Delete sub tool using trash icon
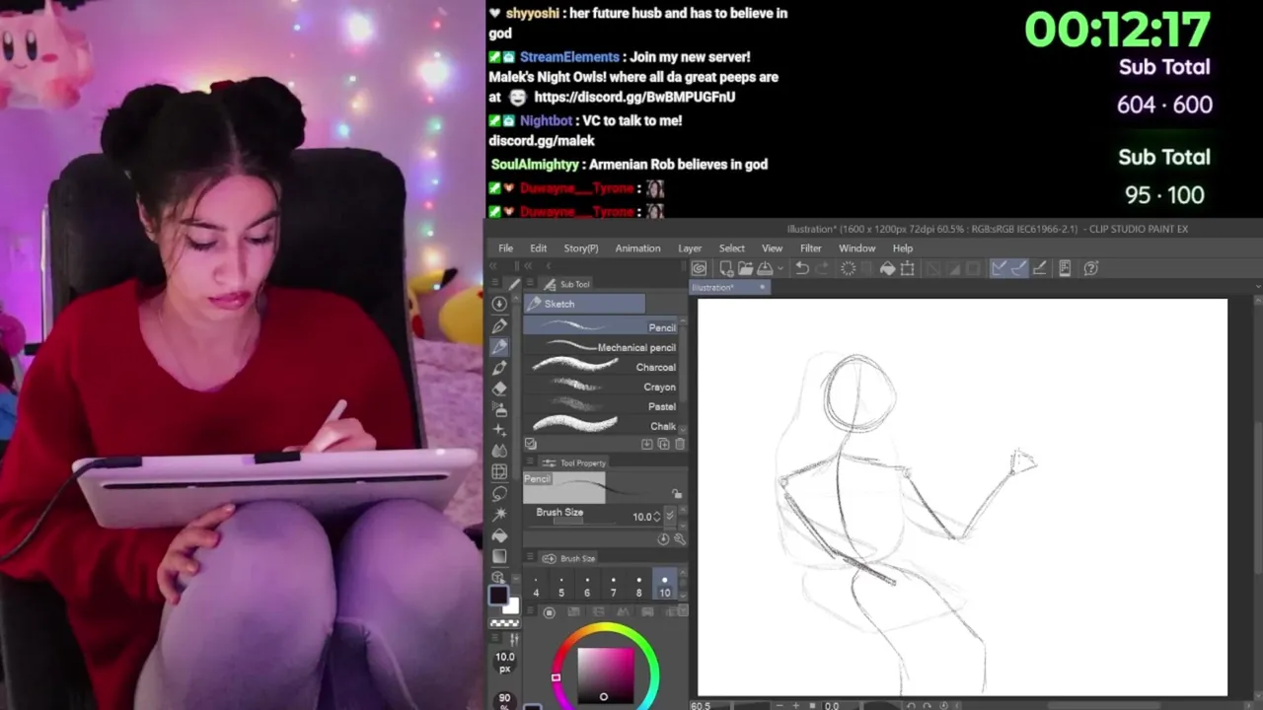Viewport: 1263px width, 710px height. click(x=680, y=445)
